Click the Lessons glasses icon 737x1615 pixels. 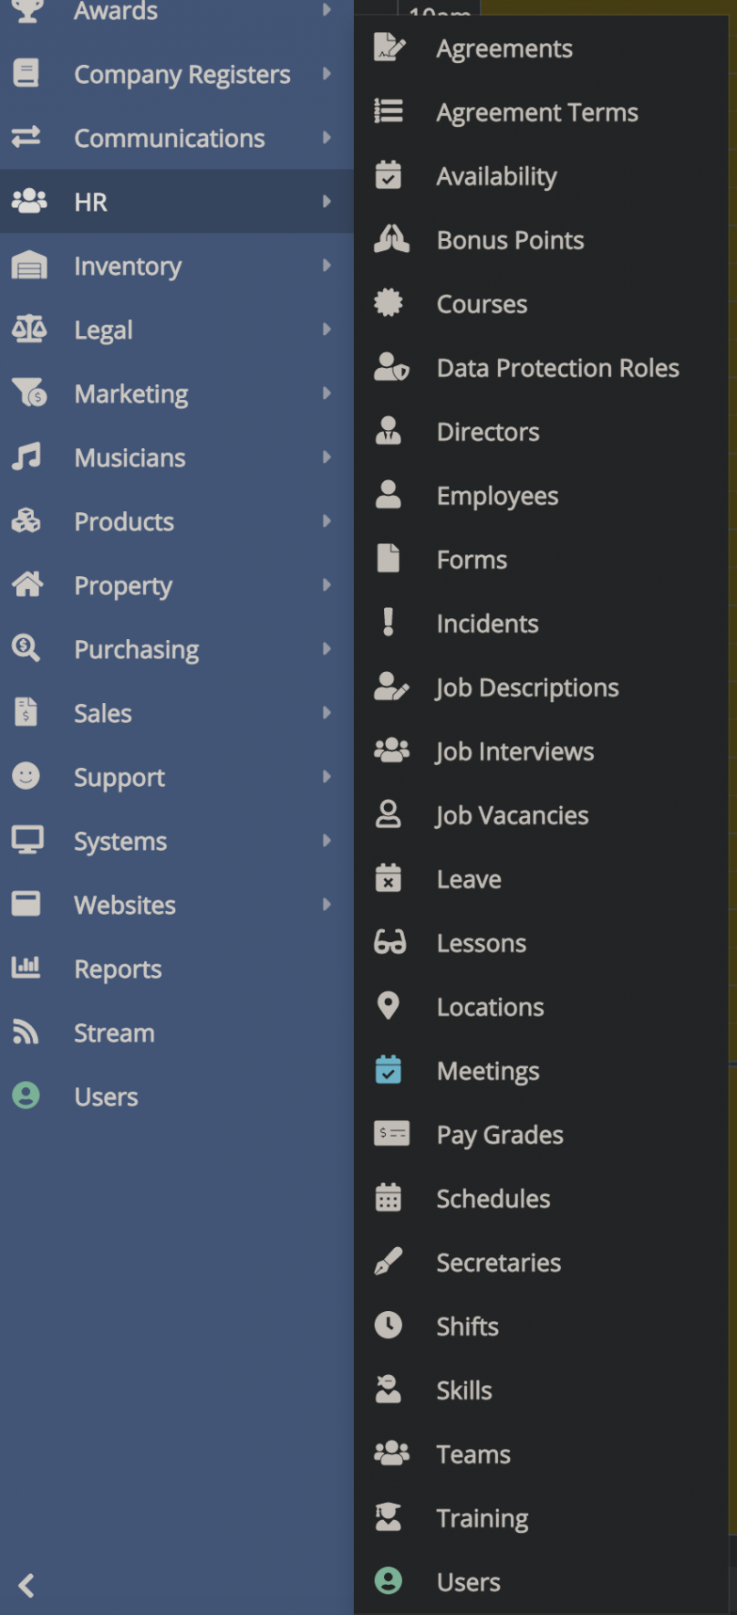click(x=389, y=942)
